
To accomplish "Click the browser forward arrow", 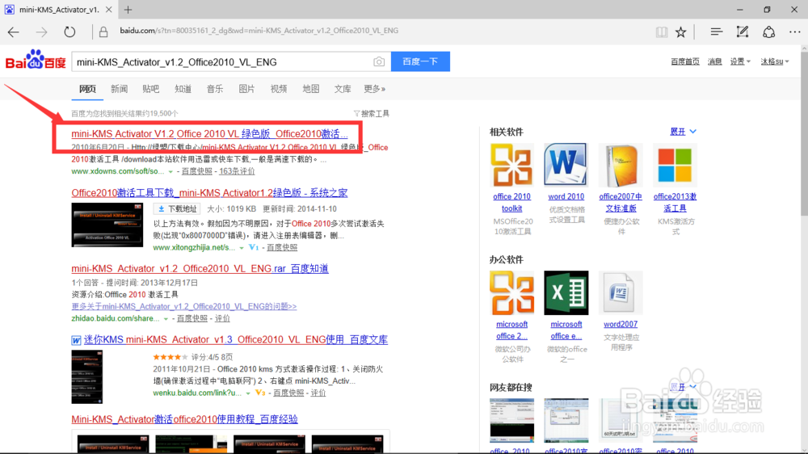I will pyautogui.click(x=41, y=32).
